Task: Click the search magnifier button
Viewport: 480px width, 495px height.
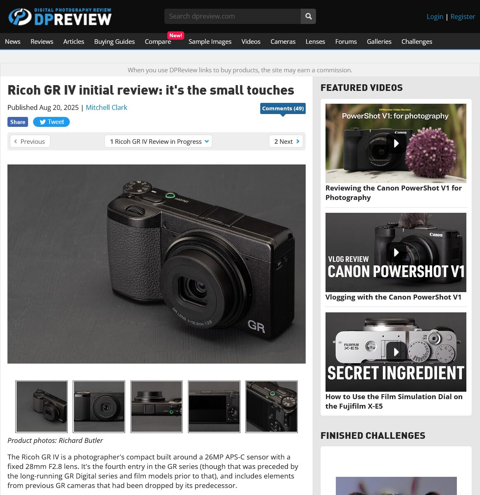Action: click(x=308, y=16)
